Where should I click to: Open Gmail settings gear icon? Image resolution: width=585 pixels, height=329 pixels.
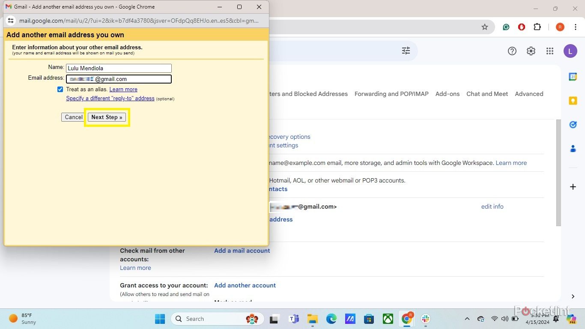point(531,51)
